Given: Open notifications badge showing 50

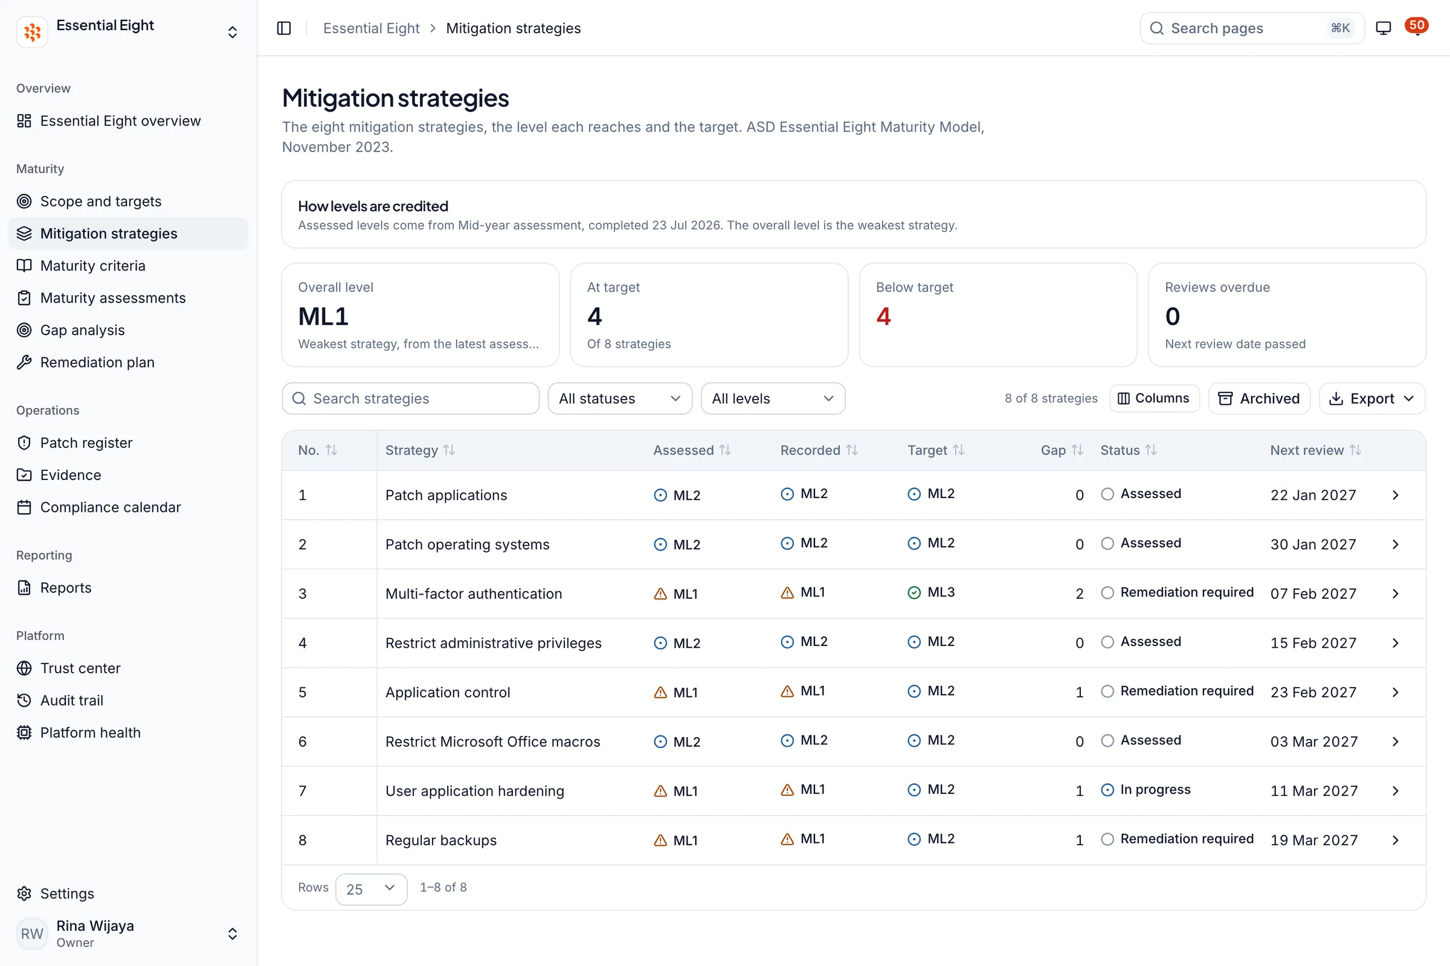Looking at the screenshot, I should point(1417,27).
